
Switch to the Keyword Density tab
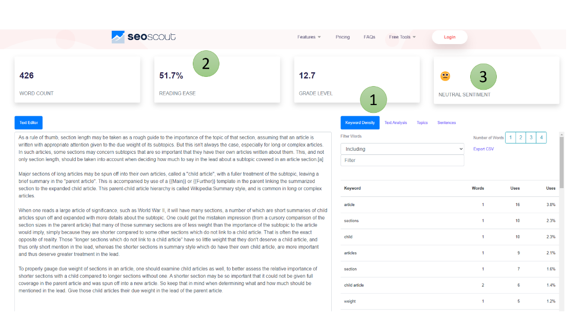point(360,122)
